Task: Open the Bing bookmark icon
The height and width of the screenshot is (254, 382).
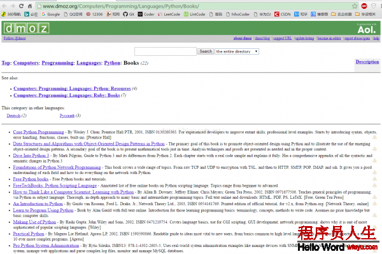Action: 31,15
